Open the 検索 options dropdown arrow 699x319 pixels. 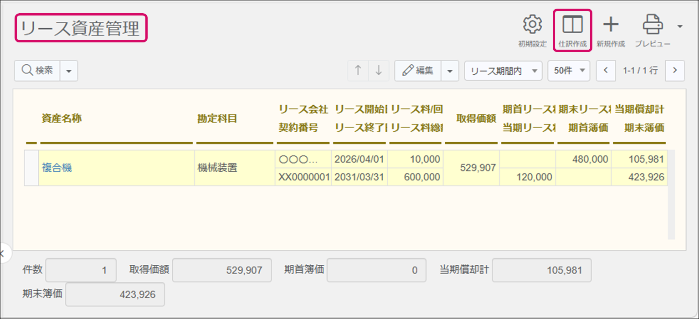coord(69,71)
